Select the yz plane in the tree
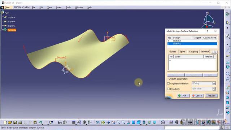Viewport: 231px width, 130px height. click(11, 22)
